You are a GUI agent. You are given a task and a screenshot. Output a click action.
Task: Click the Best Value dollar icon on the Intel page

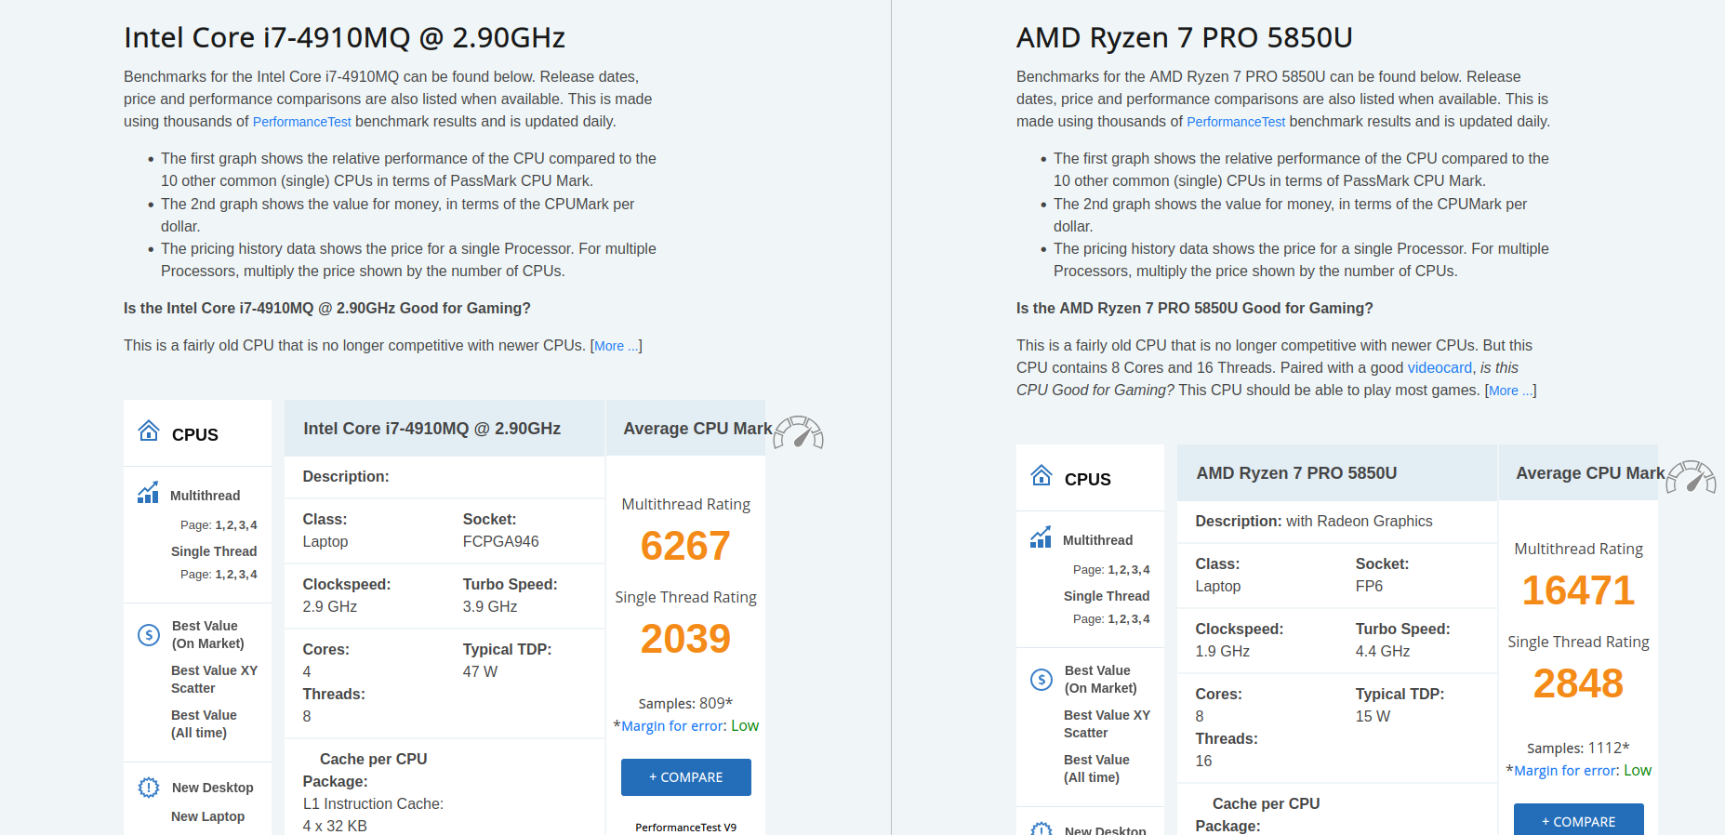click(x=149, y=634)
